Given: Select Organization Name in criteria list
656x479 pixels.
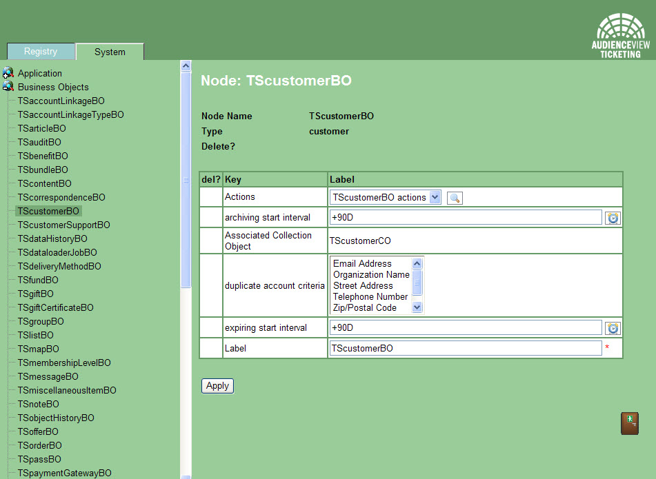Looking at the screenshot, I should click(x=371, y=274).
